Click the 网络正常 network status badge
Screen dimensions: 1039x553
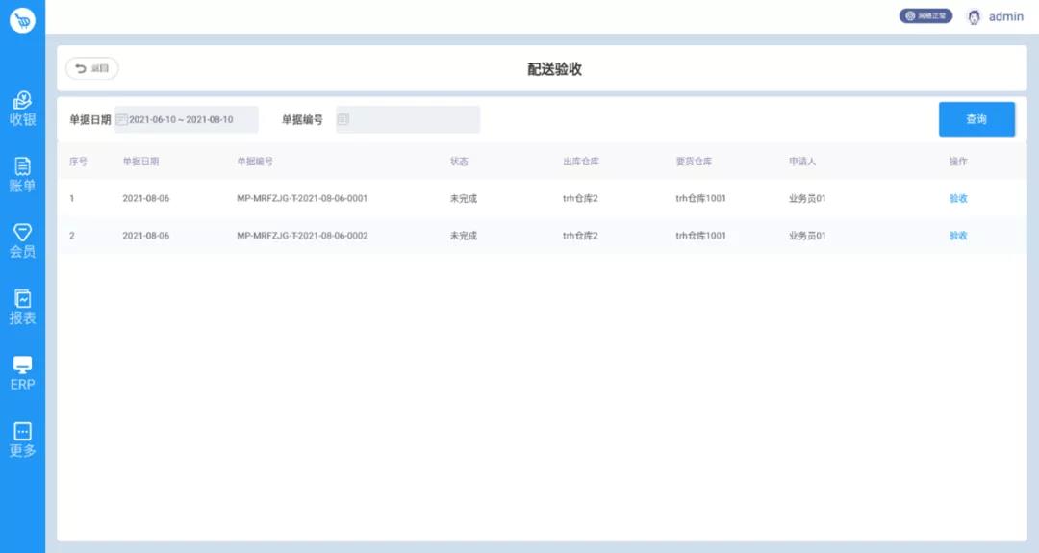pyautogui.click(x=925, y=16)
